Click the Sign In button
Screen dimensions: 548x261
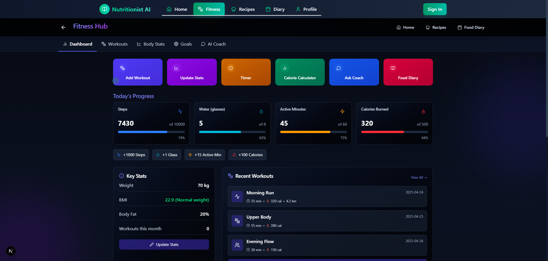pos(435,9)
